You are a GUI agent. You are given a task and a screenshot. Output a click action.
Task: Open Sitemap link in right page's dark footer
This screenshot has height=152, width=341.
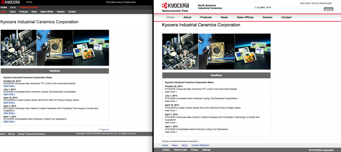pyautogui.click(x=206, y=150)
